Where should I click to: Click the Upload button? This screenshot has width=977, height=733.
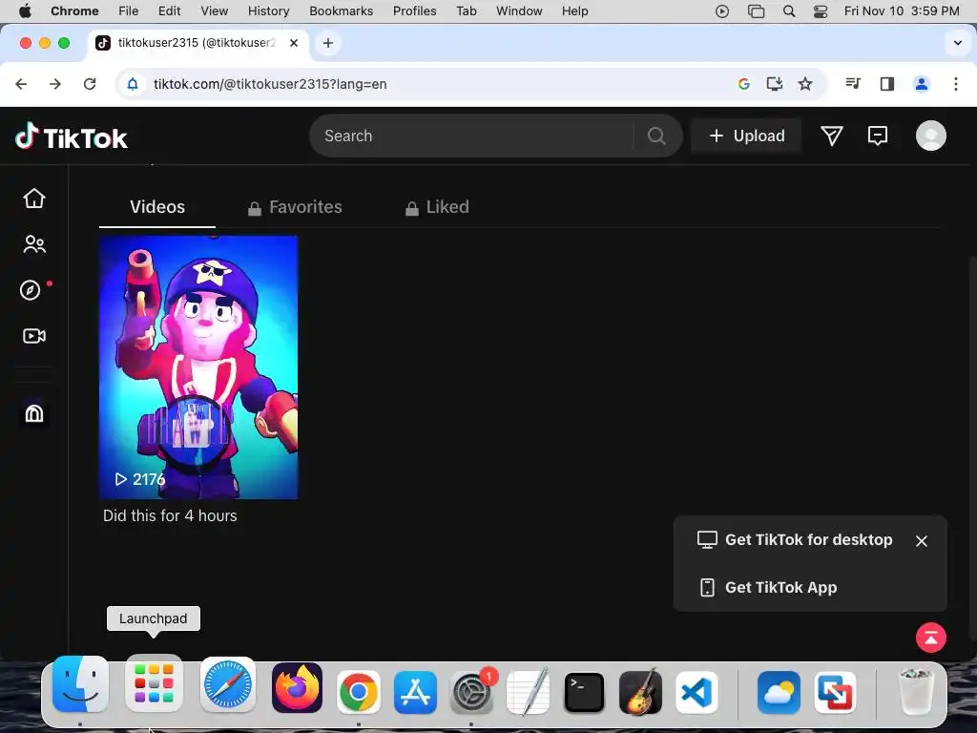coord(746,136)
